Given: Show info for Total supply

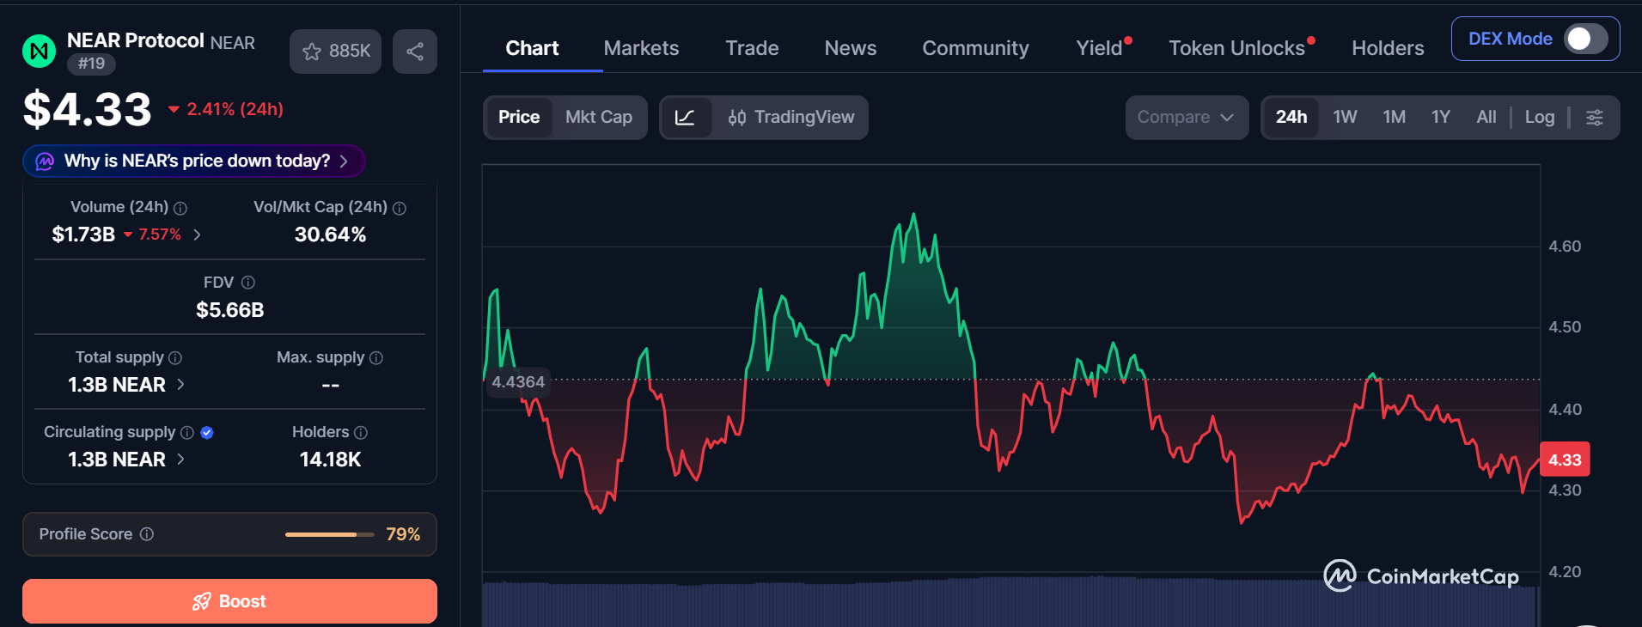Looking at the screenshot, I should click(175, 358).
